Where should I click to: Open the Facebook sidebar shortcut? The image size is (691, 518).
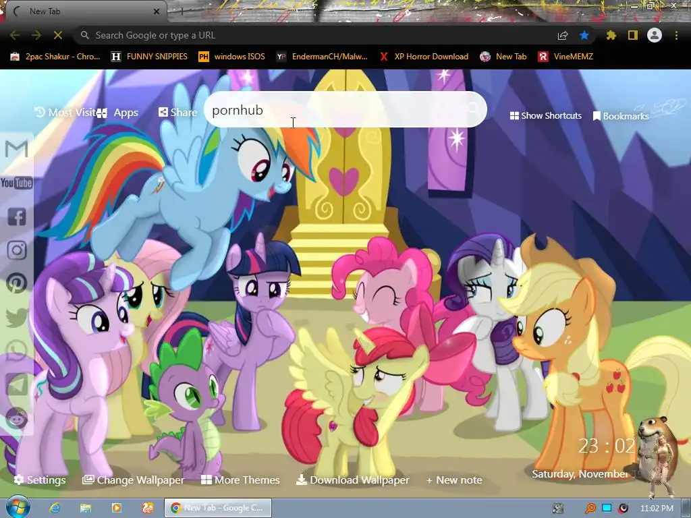17,217
